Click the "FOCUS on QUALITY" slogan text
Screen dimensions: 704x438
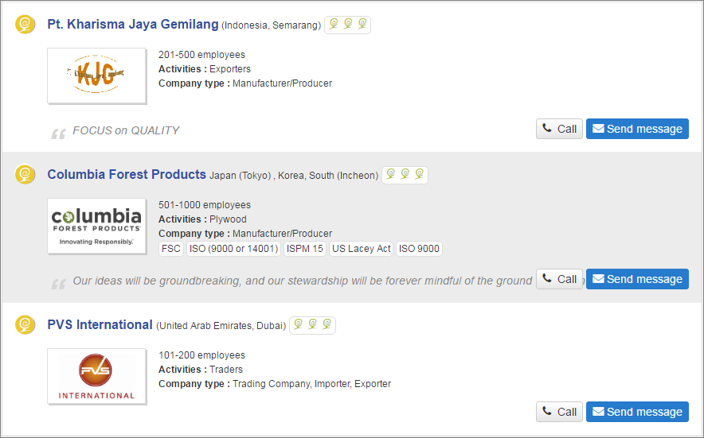[126, 130]
